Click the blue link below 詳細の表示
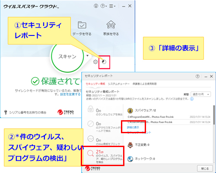Screen dimensions: 216x173 pyautogui.click(x=139, y=132)
